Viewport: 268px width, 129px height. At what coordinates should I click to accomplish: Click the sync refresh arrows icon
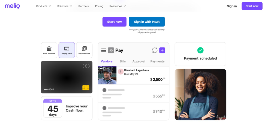[155, 50]
